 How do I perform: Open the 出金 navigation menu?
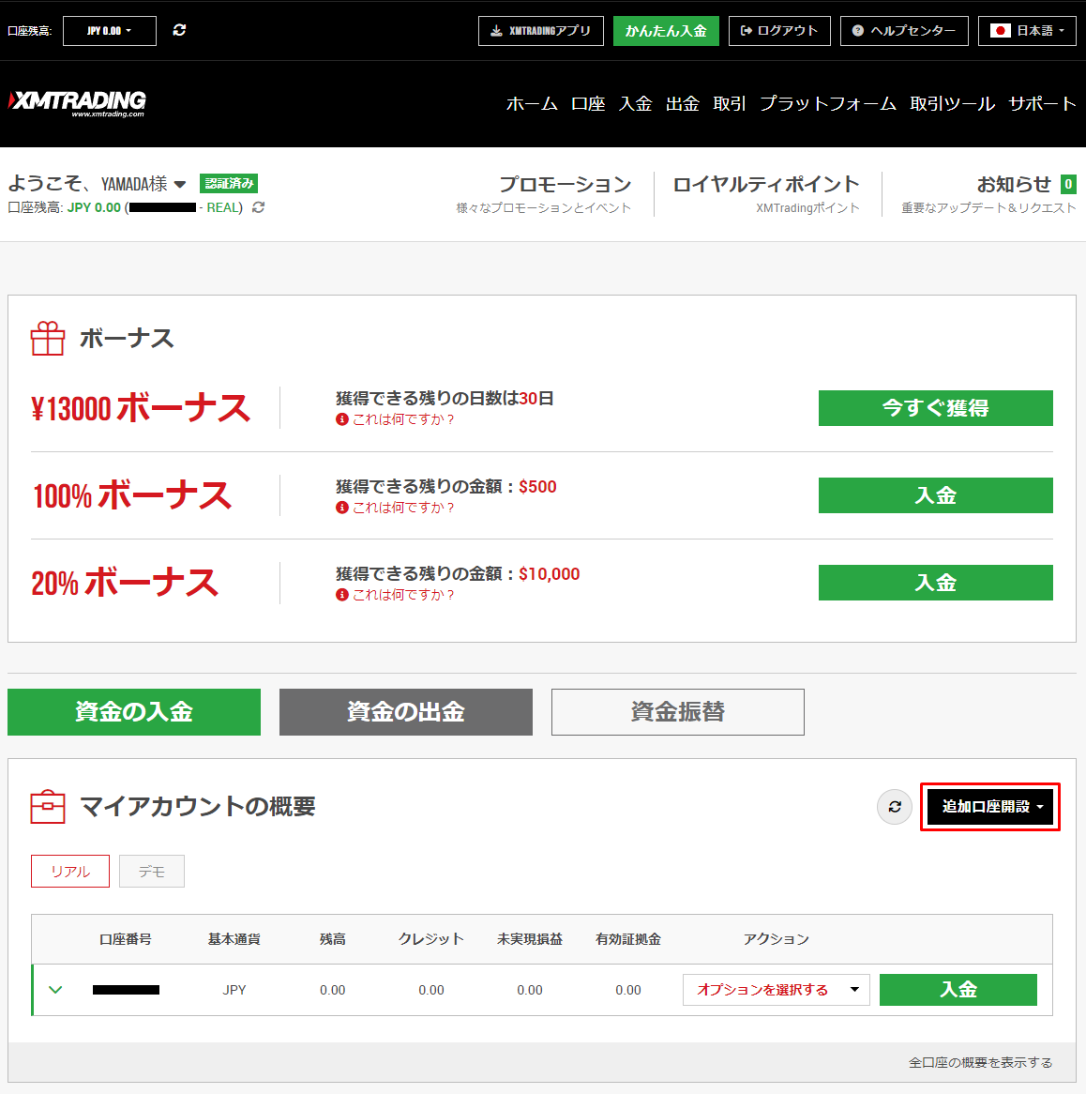click(x=683, y=104)
